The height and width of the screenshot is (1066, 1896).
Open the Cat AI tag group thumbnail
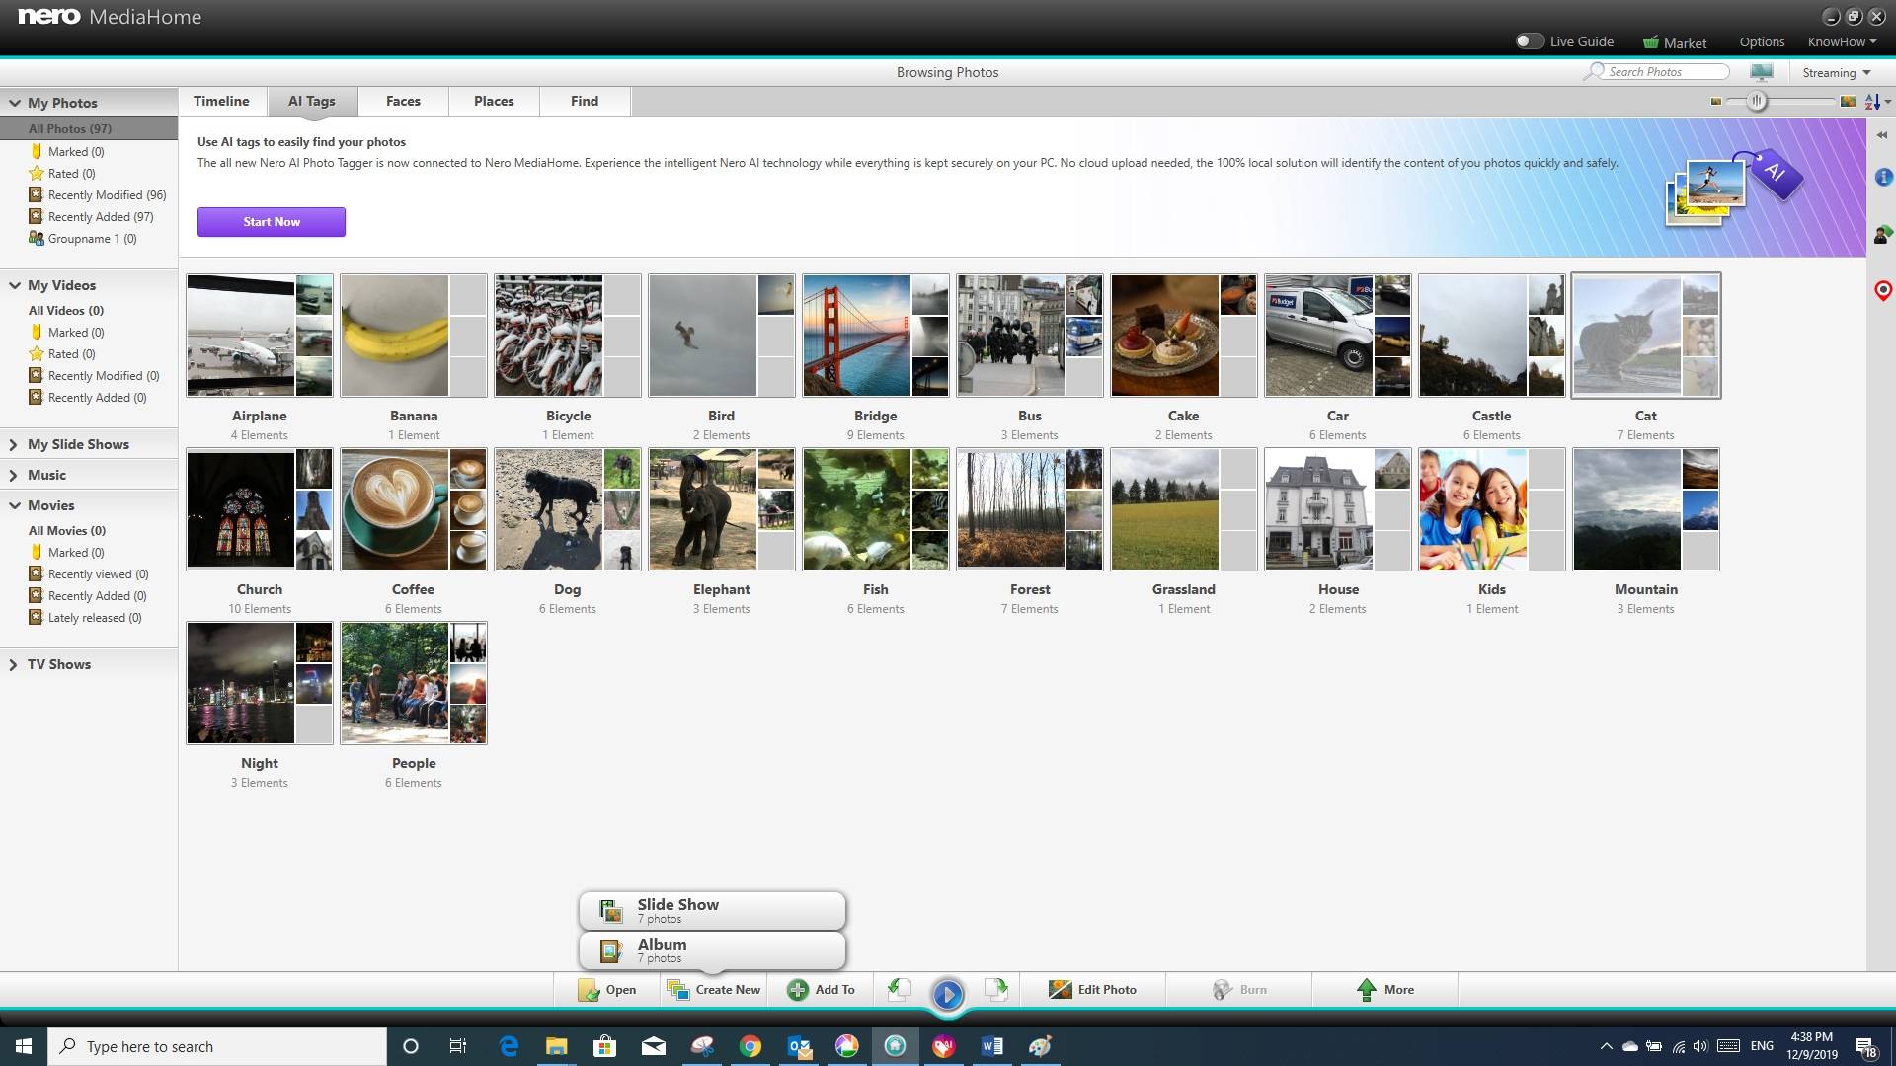pyautogui.click(x=1645, y=335)
